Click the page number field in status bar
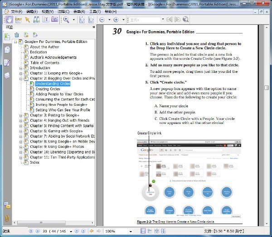 tap(55, 231)
